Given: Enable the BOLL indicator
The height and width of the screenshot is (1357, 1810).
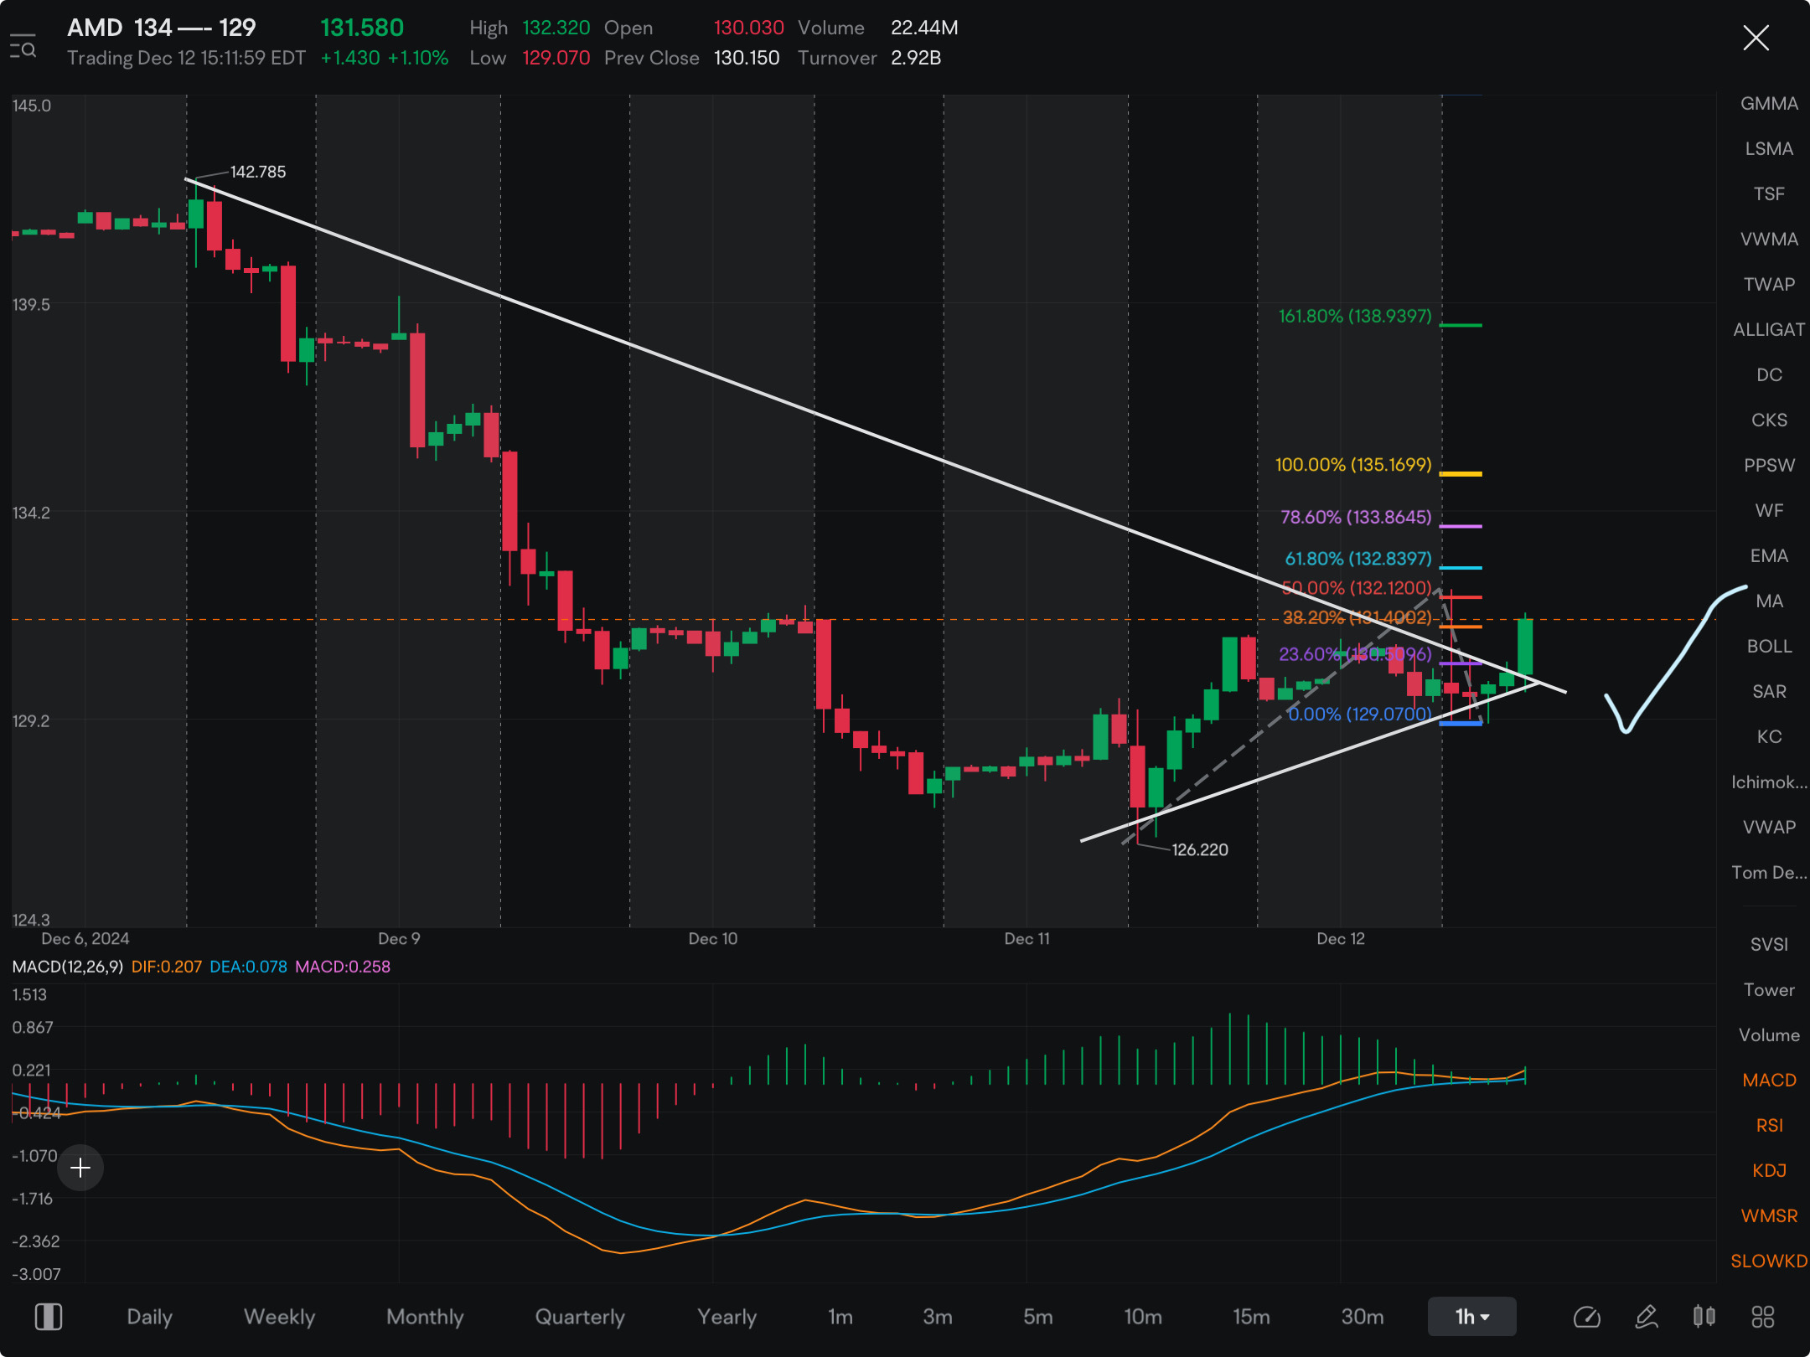Looking at the screenshot, I should (1769, 647).
